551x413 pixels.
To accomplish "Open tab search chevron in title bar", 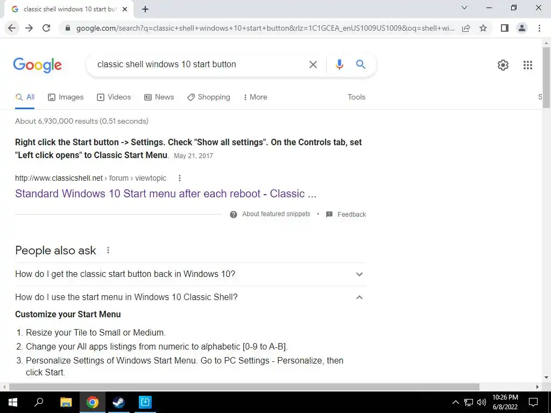I will click(464, 8).
